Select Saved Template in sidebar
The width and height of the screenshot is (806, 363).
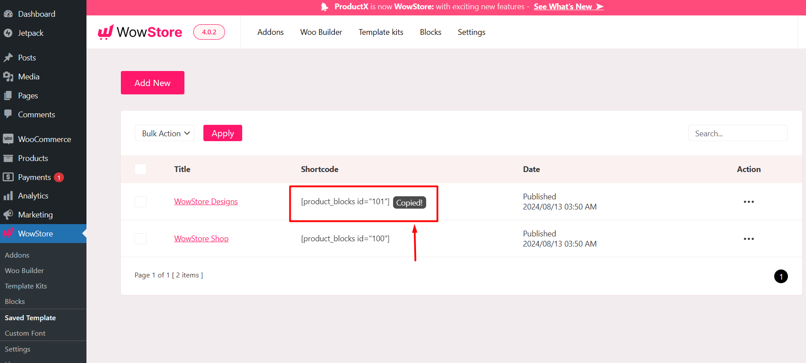point(30,318)
